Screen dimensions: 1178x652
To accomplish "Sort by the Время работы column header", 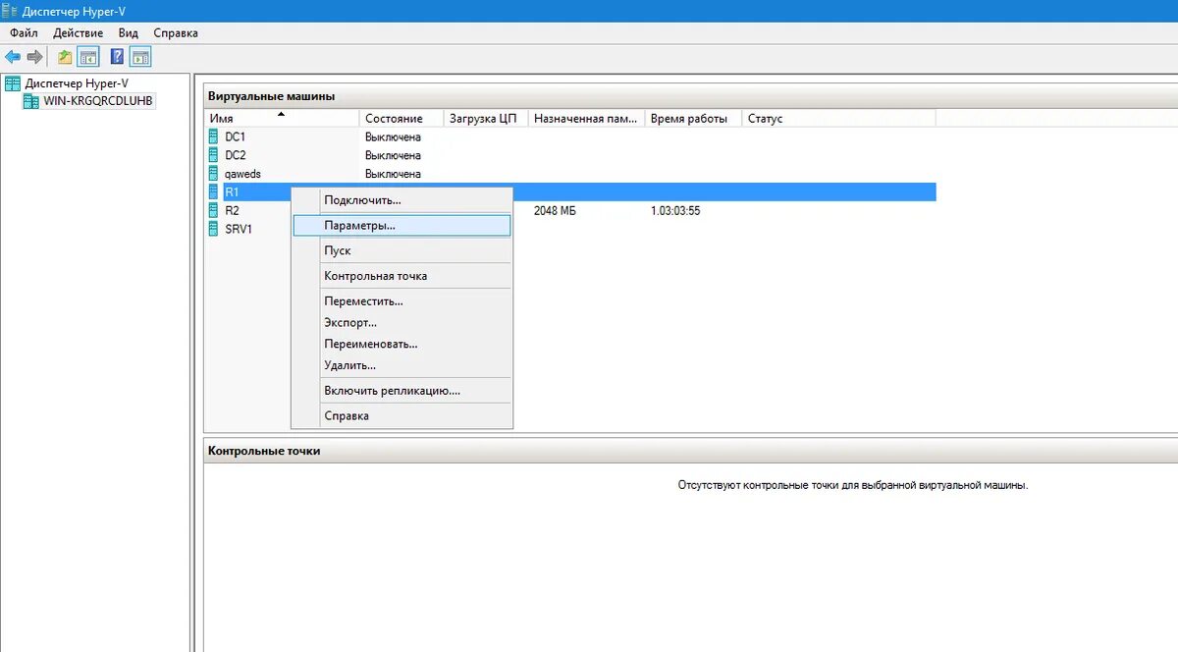I will (694, 118).
